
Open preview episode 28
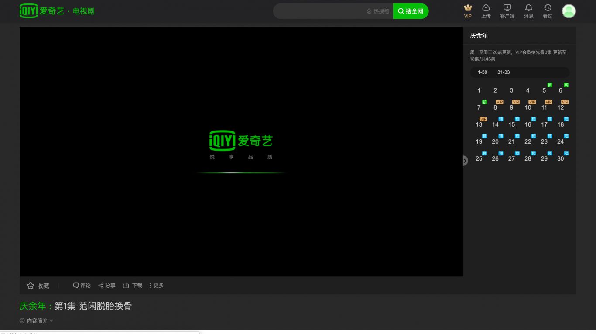click(x=528, y=158)
